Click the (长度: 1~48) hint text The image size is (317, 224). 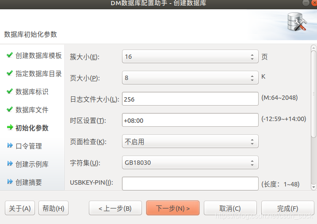[280, 184]
